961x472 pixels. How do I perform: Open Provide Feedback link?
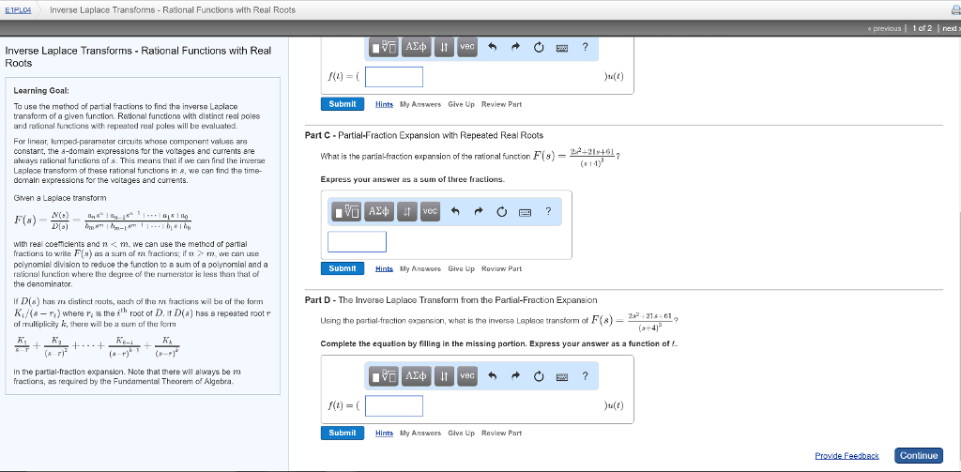[847, 456]
